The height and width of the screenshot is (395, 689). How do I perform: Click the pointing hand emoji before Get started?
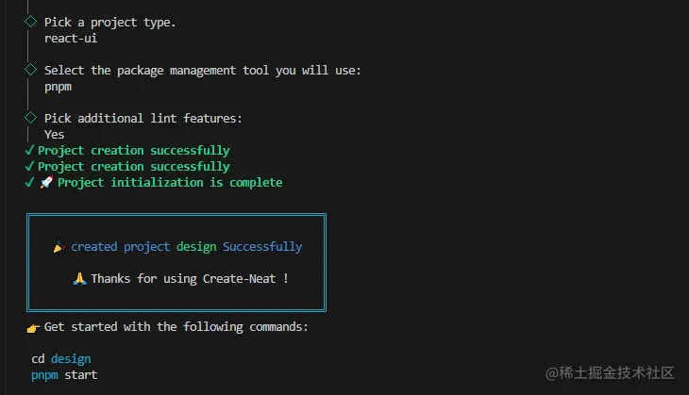click(x=33, y=328)
